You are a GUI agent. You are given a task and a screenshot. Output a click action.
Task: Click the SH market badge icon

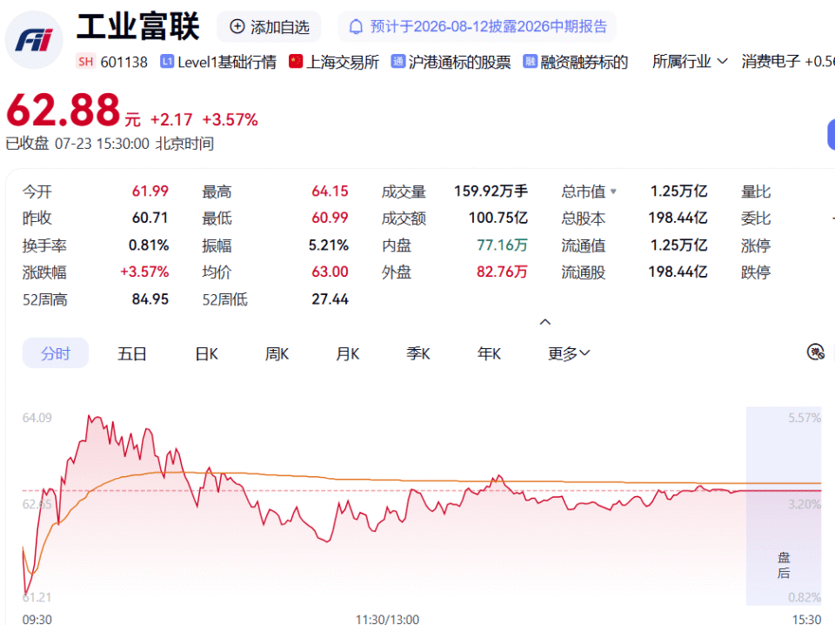pyautogui.click(x=85, y=62)
